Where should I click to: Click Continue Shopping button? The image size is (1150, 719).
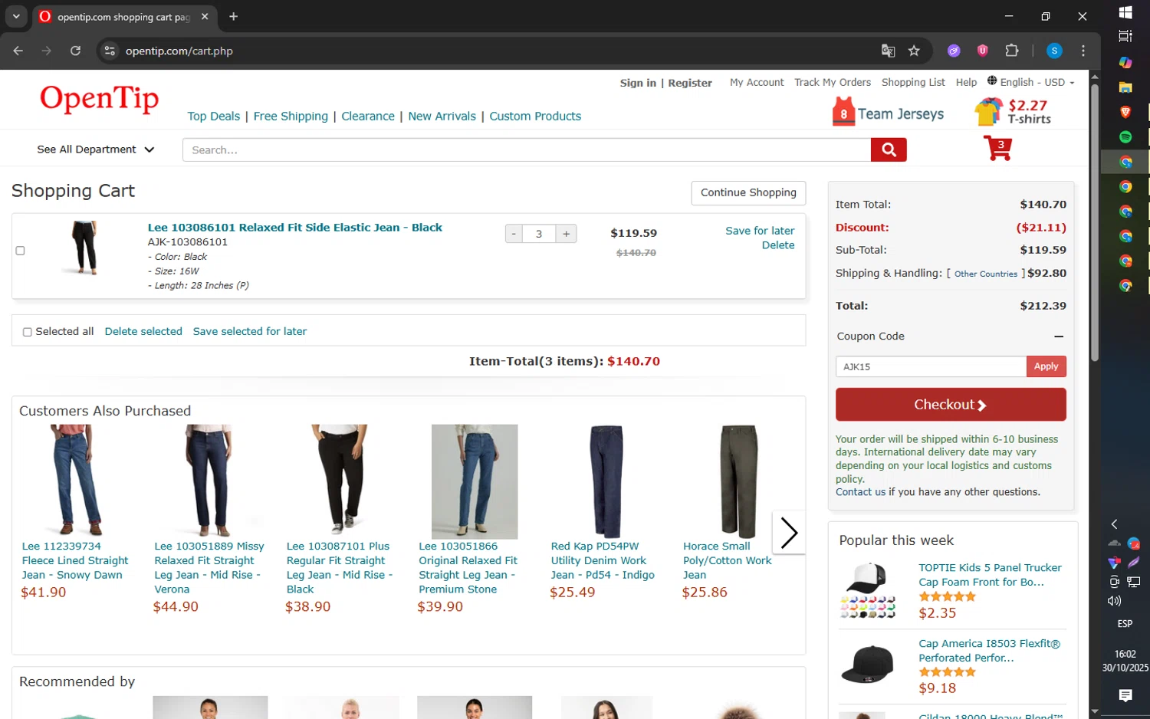[x=748, y=192]
